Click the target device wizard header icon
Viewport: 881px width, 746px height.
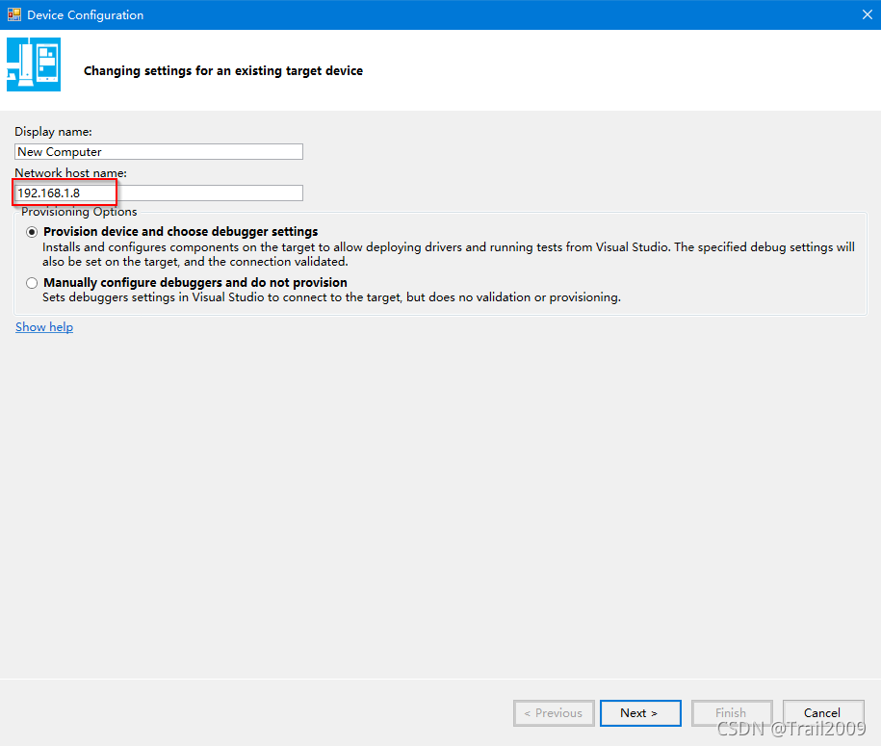pos(34,64)
